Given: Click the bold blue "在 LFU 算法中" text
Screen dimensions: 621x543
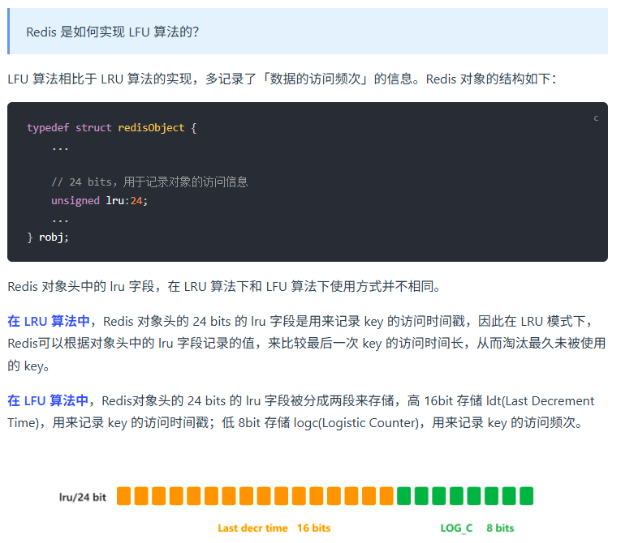Looking at the screenshot, I should click(x=48, y=400).
